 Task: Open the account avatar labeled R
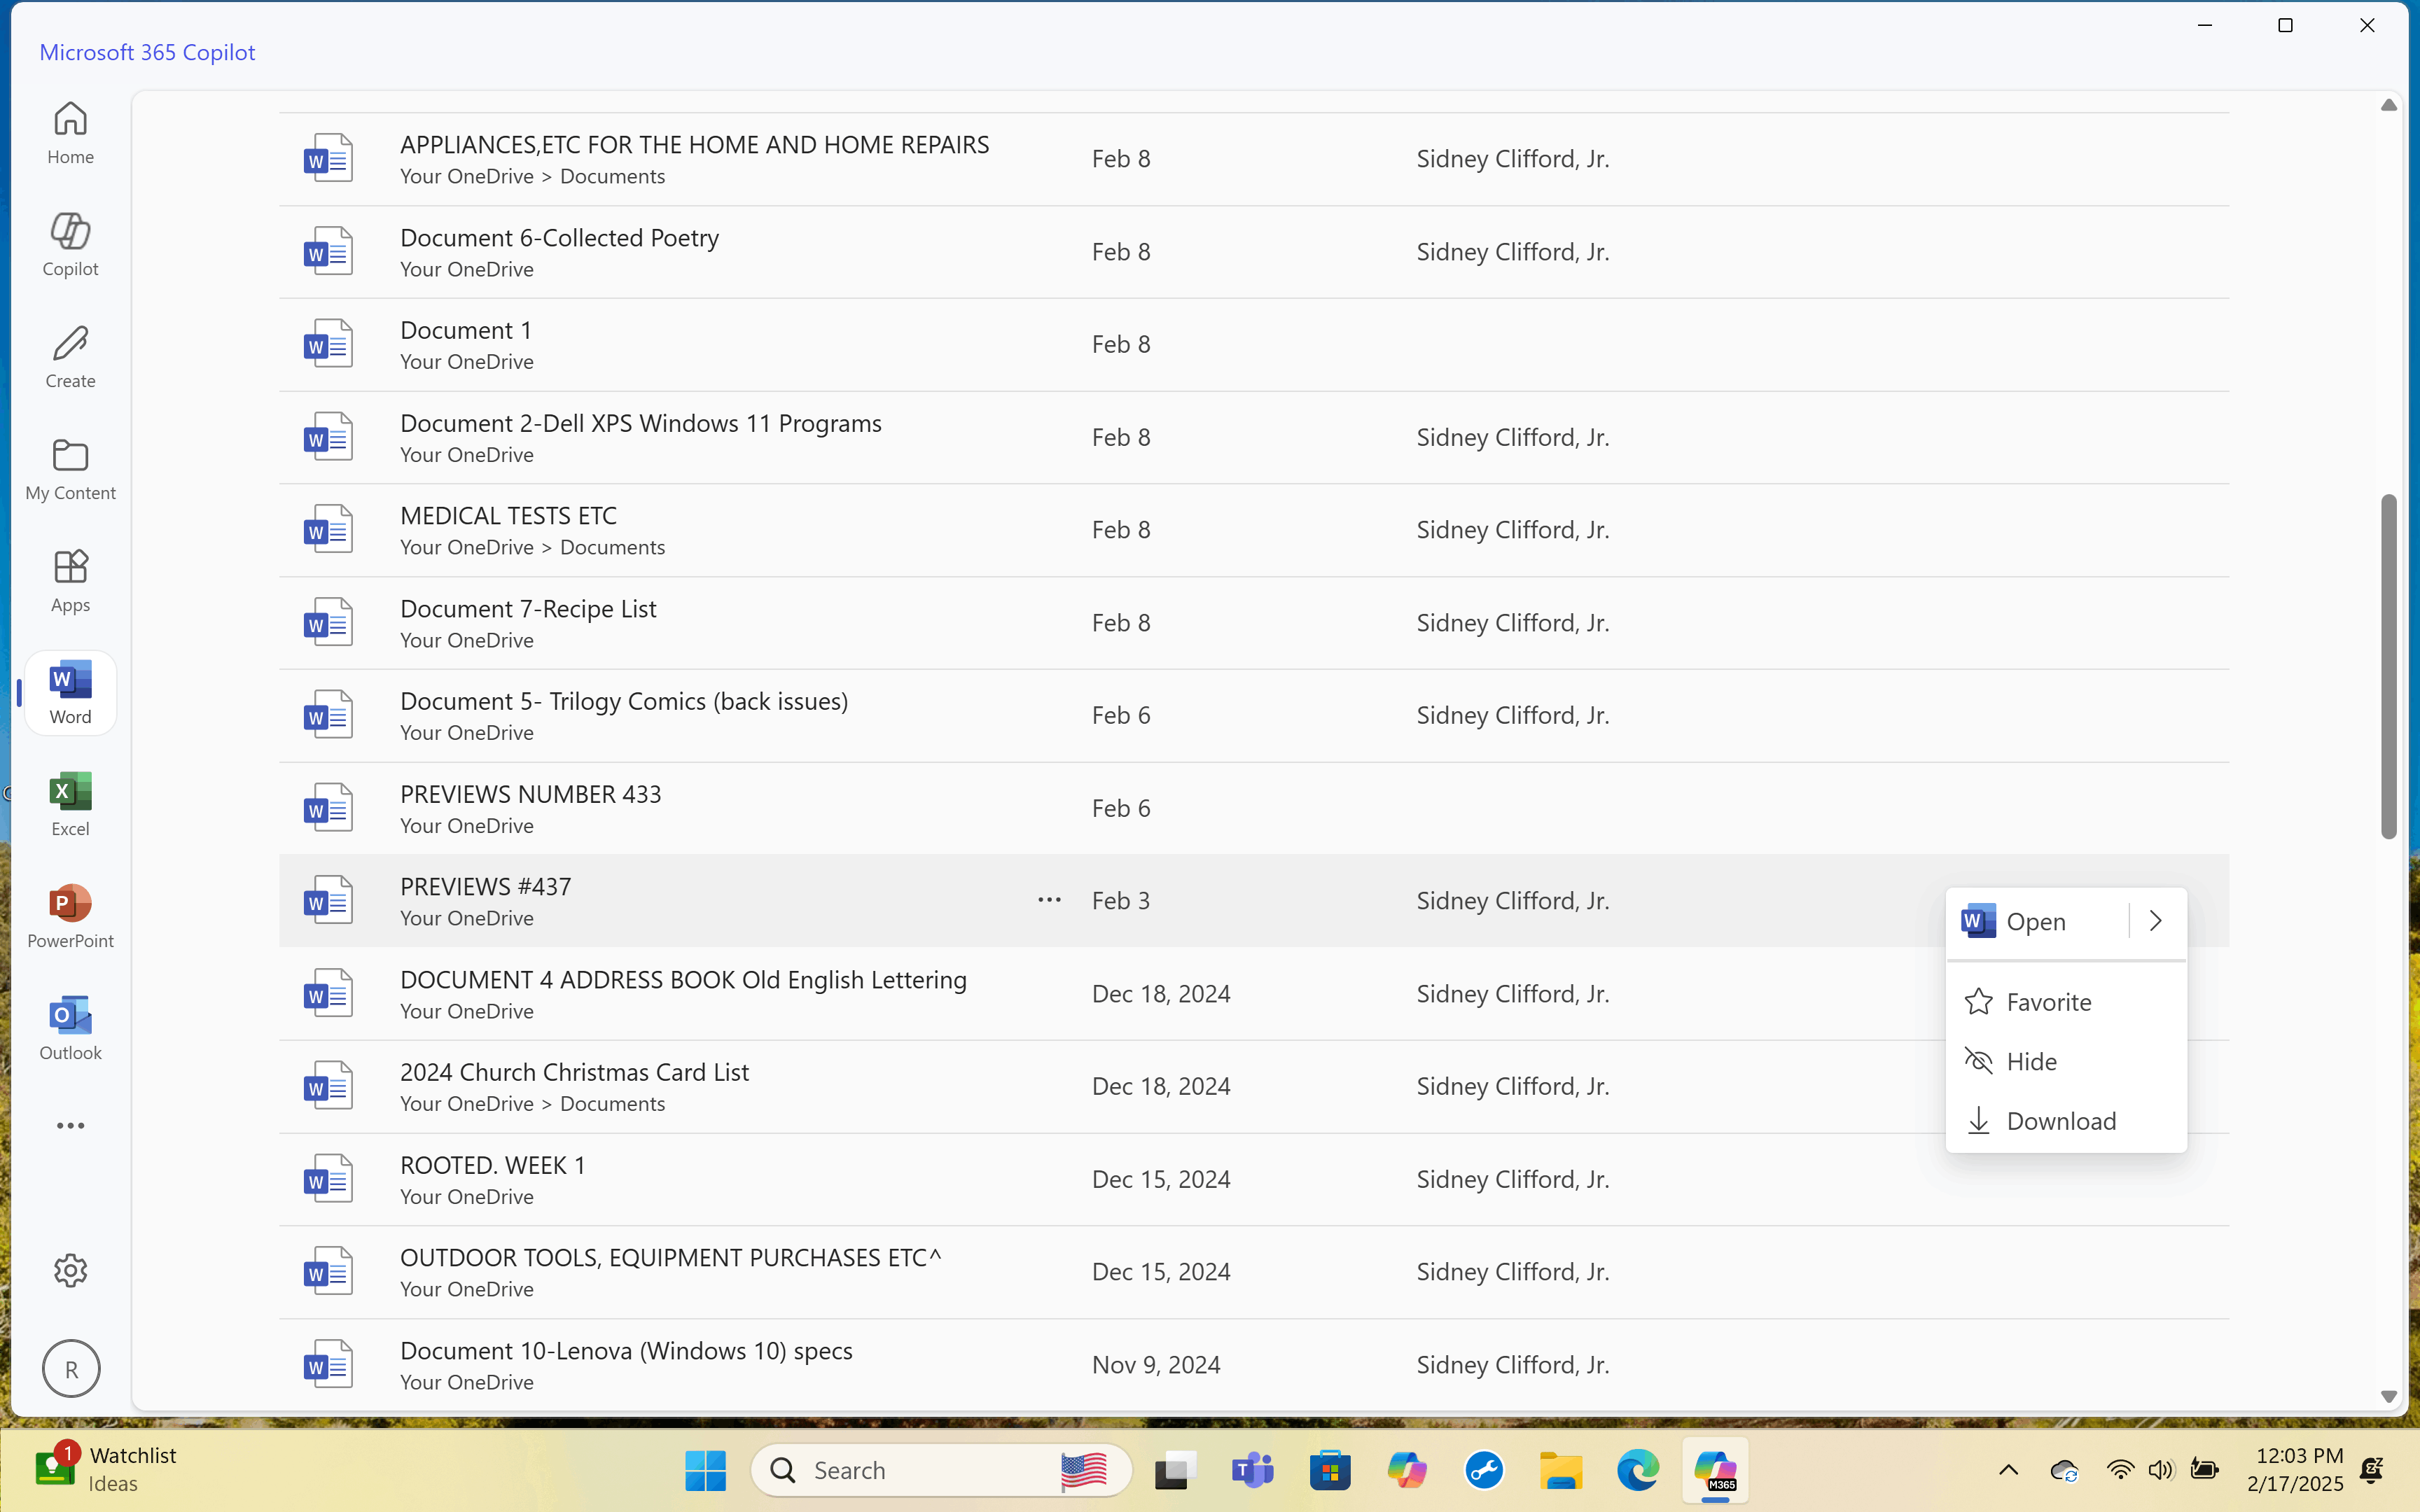point(70,1369)
